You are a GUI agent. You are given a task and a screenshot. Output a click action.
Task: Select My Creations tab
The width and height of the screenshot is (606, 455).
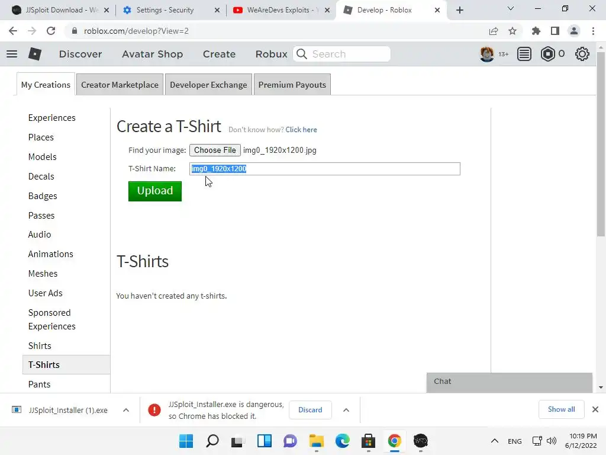click(x=46, y=85)
